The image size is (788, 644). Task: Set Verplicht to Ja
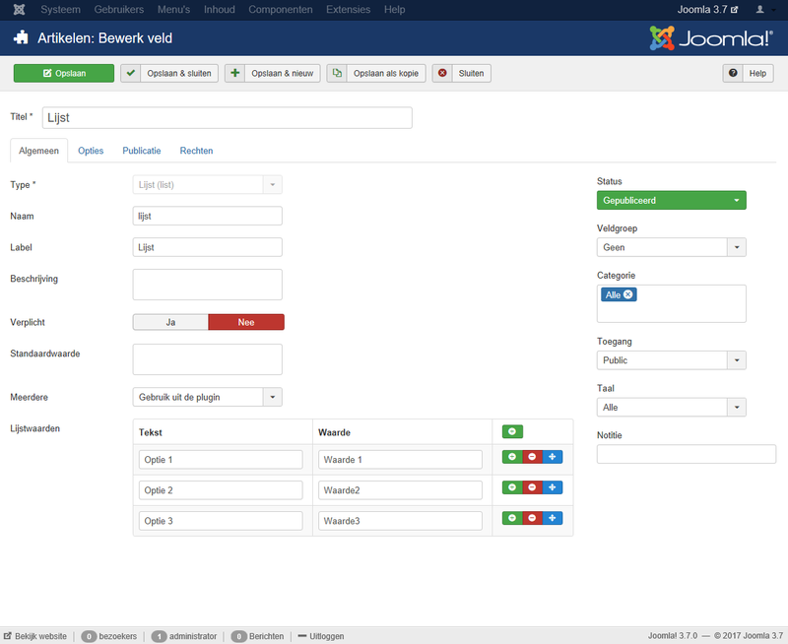170,322
